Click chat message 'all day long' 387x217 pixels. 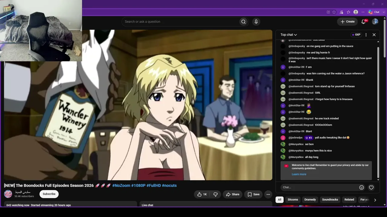pyautogui.click(x=312, y=157)
